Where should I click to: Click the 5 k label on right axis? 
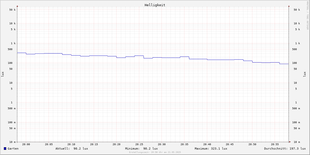coord(298,29)
